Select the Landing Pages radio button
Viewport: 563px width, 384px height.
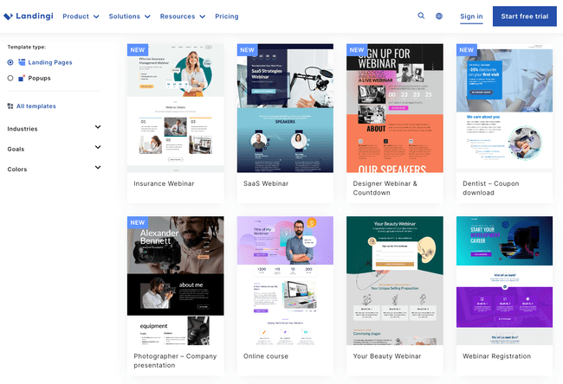click(x=10, y=62)
